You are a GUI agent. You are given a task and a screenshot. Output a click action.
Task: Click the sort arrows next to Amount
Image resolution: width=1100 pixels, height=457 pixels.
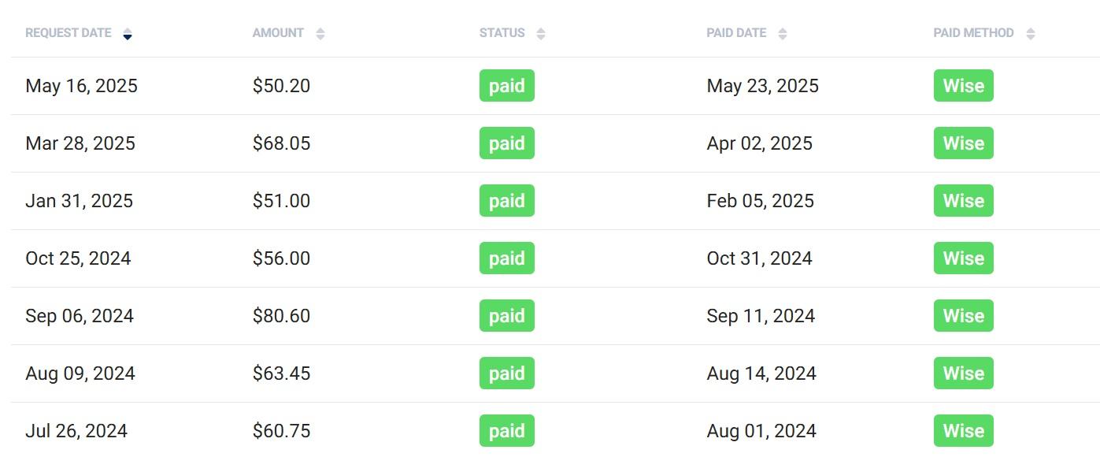320,34
